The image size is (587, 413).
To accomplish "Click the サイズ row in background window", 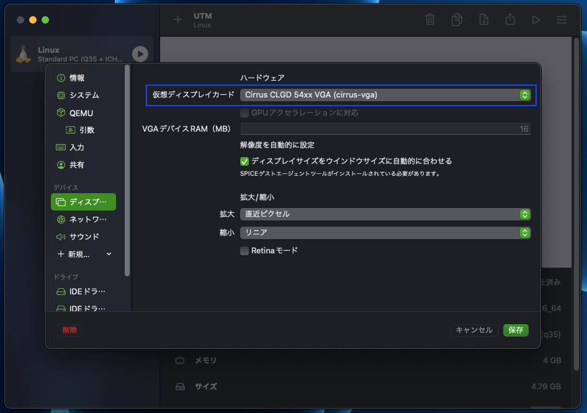I will [x=370, y=386].
